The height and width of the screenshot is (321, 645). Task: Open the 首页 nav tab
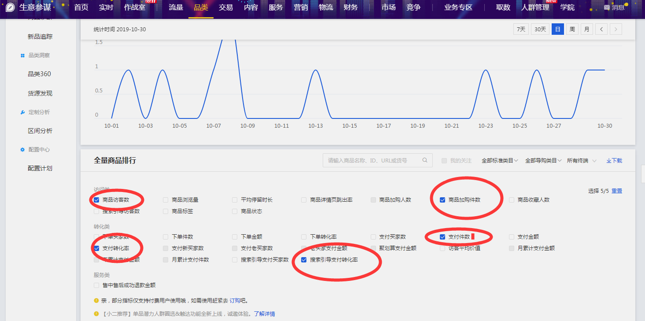click(81, 7)
